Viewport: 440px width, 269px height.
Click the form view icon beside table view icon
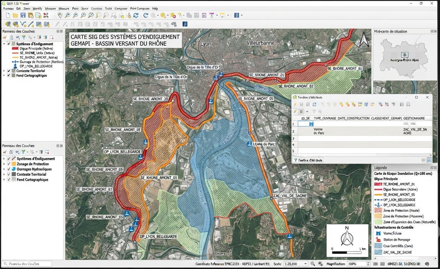pos(424,160)
